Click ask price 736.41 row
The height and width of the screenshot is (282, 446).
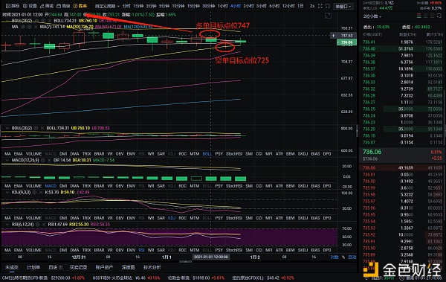point(401,42)
